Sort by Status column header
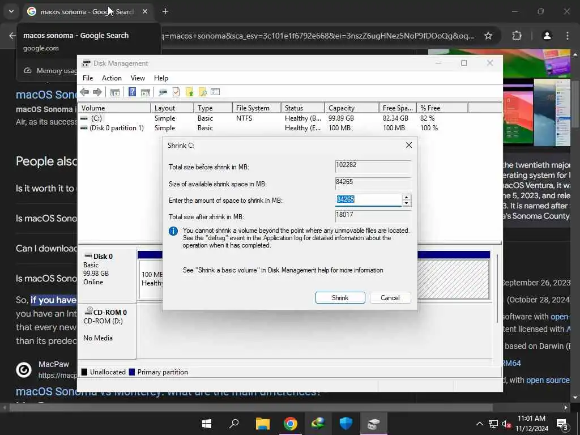The width and height of the screenshot is (580, 435). tap(303, 108)
